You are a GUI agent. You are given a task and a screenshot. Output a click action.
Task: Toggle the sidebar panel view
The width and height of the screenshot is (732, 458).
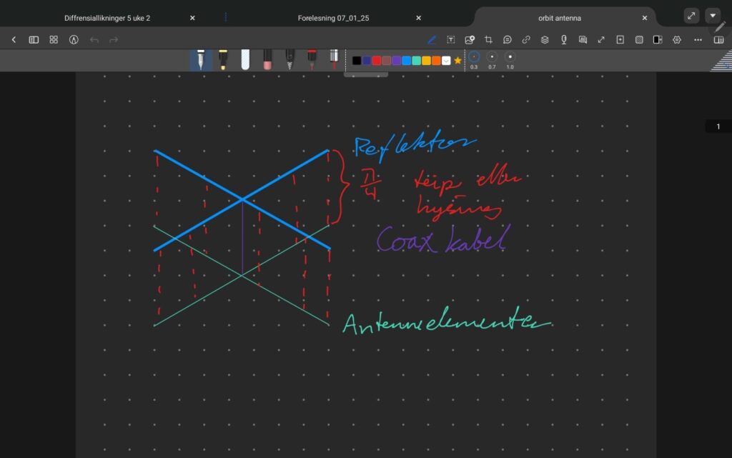coord(34,40)
